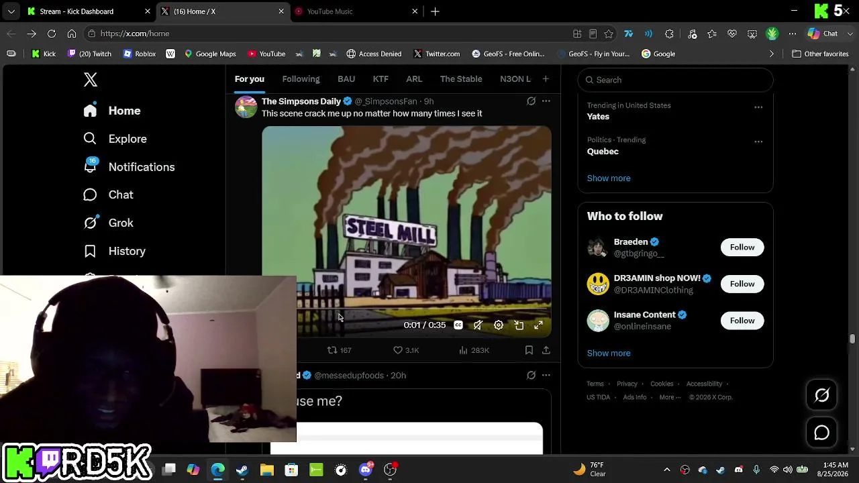
Task: Switch to the BAU list tab
Action: (346, 79)
